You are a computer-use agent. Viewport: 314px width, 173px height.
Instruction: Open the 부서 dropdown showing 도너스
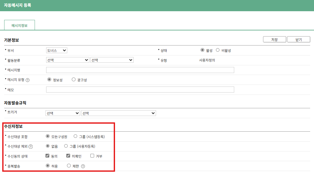[57, 50]
